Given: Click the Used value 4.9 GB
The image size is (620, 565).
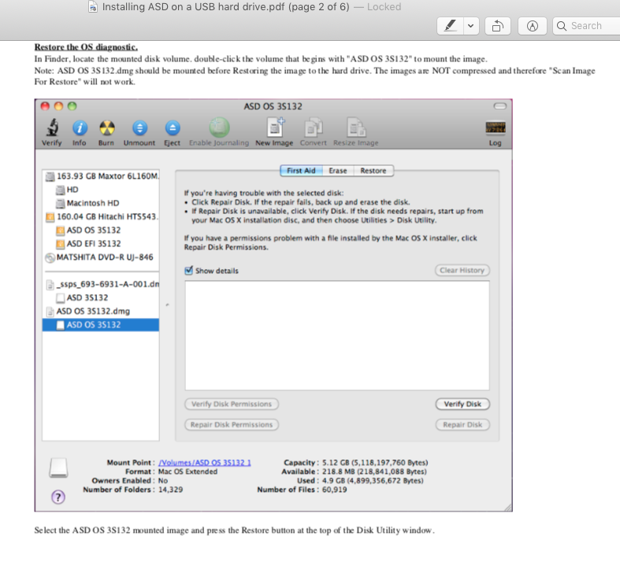Looking at the screenshot, I should pyautogui.click(x=373, y=481).
